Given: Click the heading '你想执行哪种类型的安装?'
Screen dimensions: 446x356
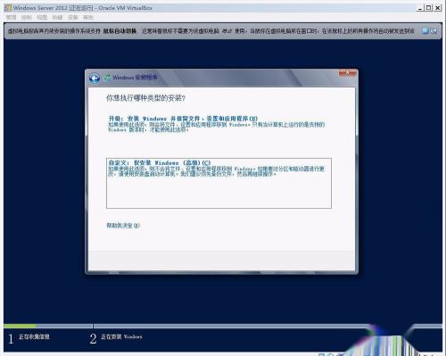Looking at the screenshot, I should pos(145,98).
